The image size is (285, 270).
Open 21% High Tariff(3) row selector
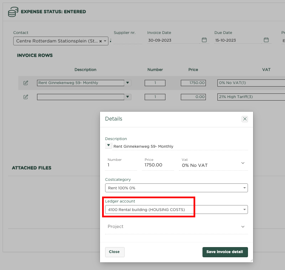pos(251,97)
